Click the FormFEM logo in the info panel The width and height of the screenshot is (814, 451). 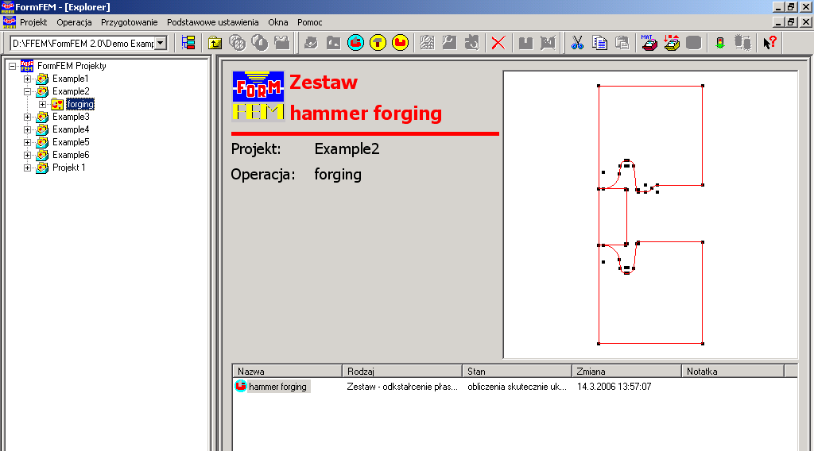click(258, 96)
